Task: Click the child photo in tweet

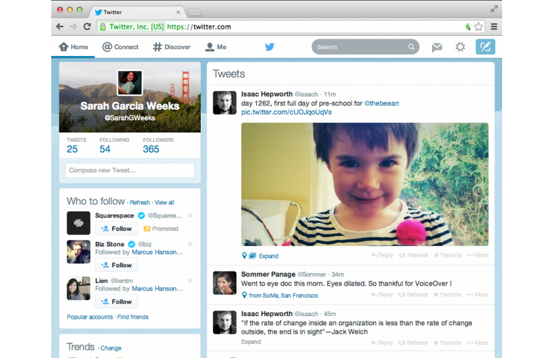Action: (365, 185)
